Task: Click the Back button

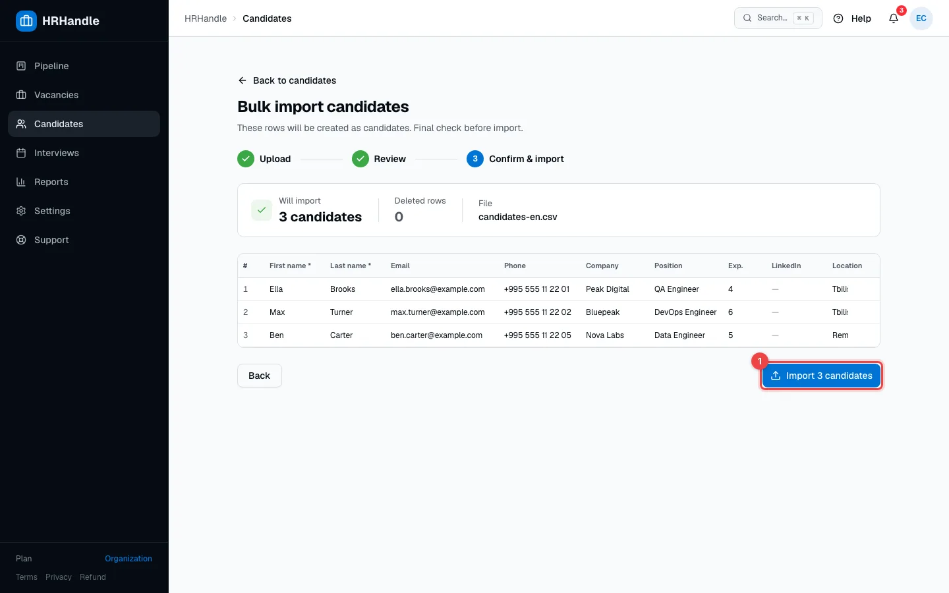Action: (x=260, y=376)
